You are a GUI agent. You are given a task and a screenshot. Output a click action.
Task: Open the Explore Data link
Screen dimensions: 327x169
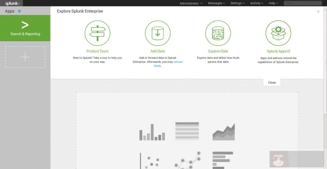click(218, 51)
